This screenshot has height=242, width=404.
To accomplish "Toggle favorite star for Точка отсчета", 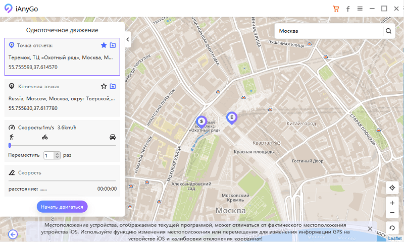I will click(104, 45).
